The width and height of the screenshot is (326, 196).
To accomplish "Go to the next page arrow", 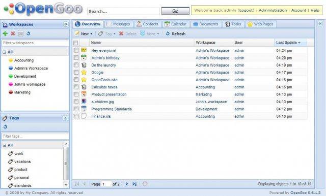I will [x=127, y=184].
